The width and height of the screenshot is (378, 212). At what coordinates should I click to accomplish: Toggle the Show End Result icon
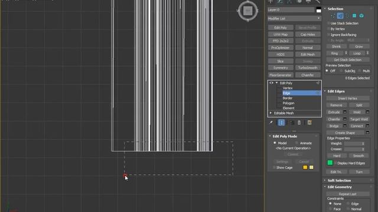point(281,122)
